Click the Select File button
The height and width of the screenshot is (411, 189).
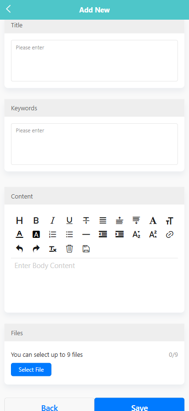point(31,370)
